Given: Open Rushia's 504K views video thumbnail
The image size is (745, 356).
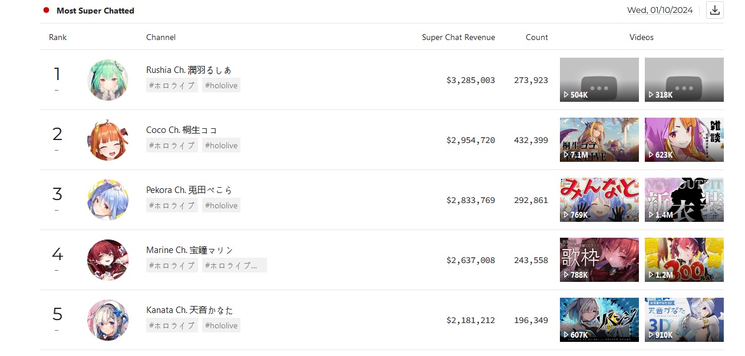Looking at the screenshot, I should click(599, 79).
